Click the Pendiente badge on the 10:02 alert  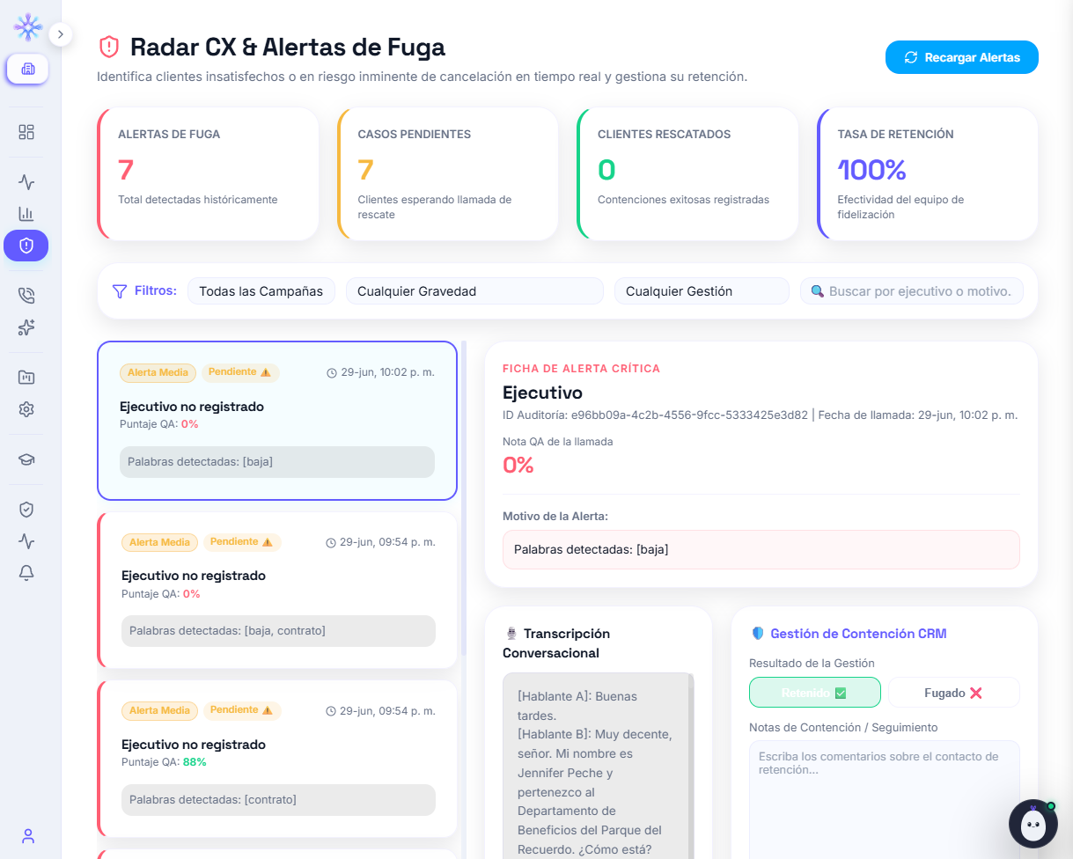(x=240, y=372)
